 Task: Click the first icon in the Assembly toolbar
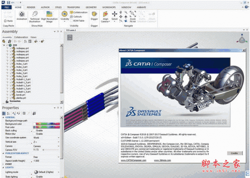4,41
